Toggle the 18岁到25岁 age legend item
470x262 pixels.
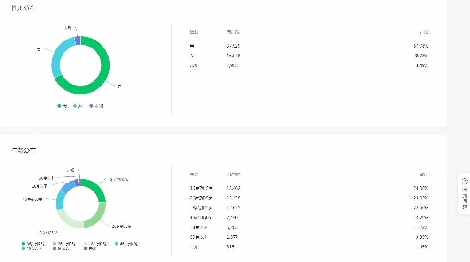[96, 244]
